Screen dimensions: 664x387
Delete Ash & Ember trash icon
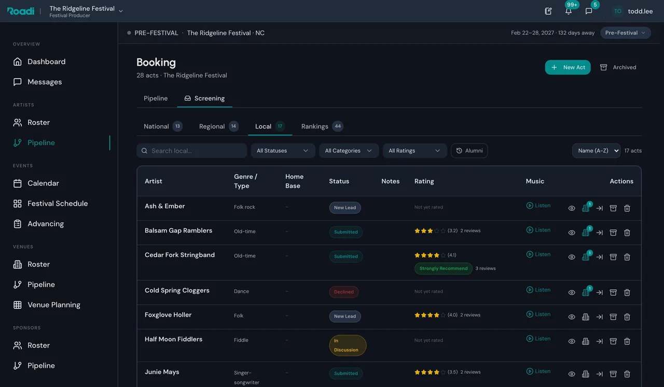point(627,208)
